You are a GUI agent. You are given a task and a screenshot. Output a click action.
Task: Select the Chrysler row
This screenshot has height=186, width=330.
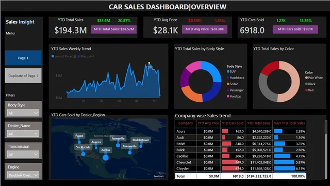click(241, 168)
